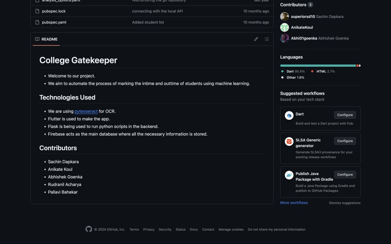Dismiss the workflow suggestions

coord(344,203)
